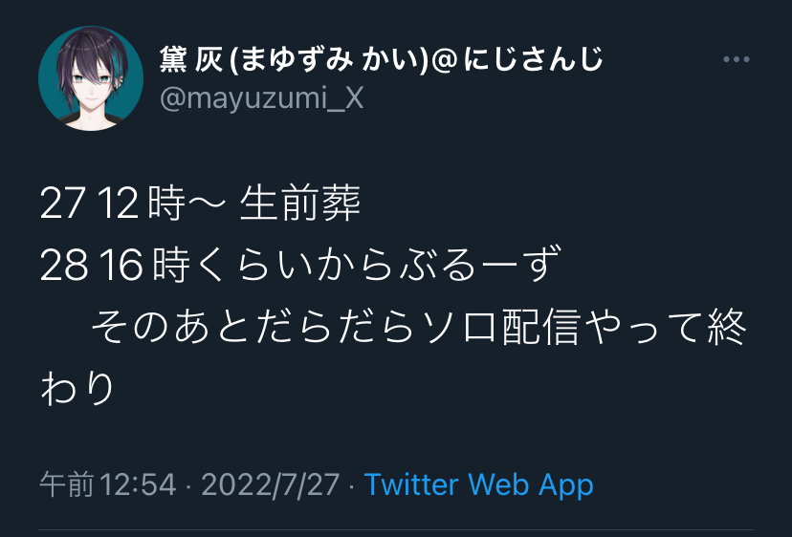Click the second tweet line starting with 28
This screenshot has height=537, width=792.
(300, 265)
